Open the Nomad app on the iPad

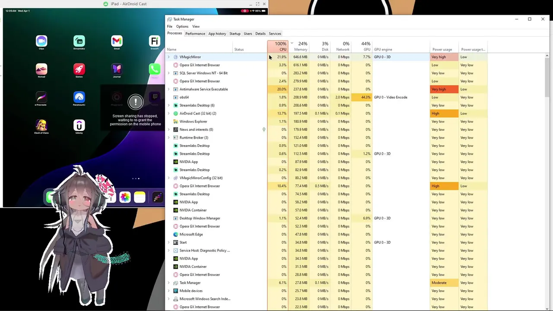pos(41,69)
